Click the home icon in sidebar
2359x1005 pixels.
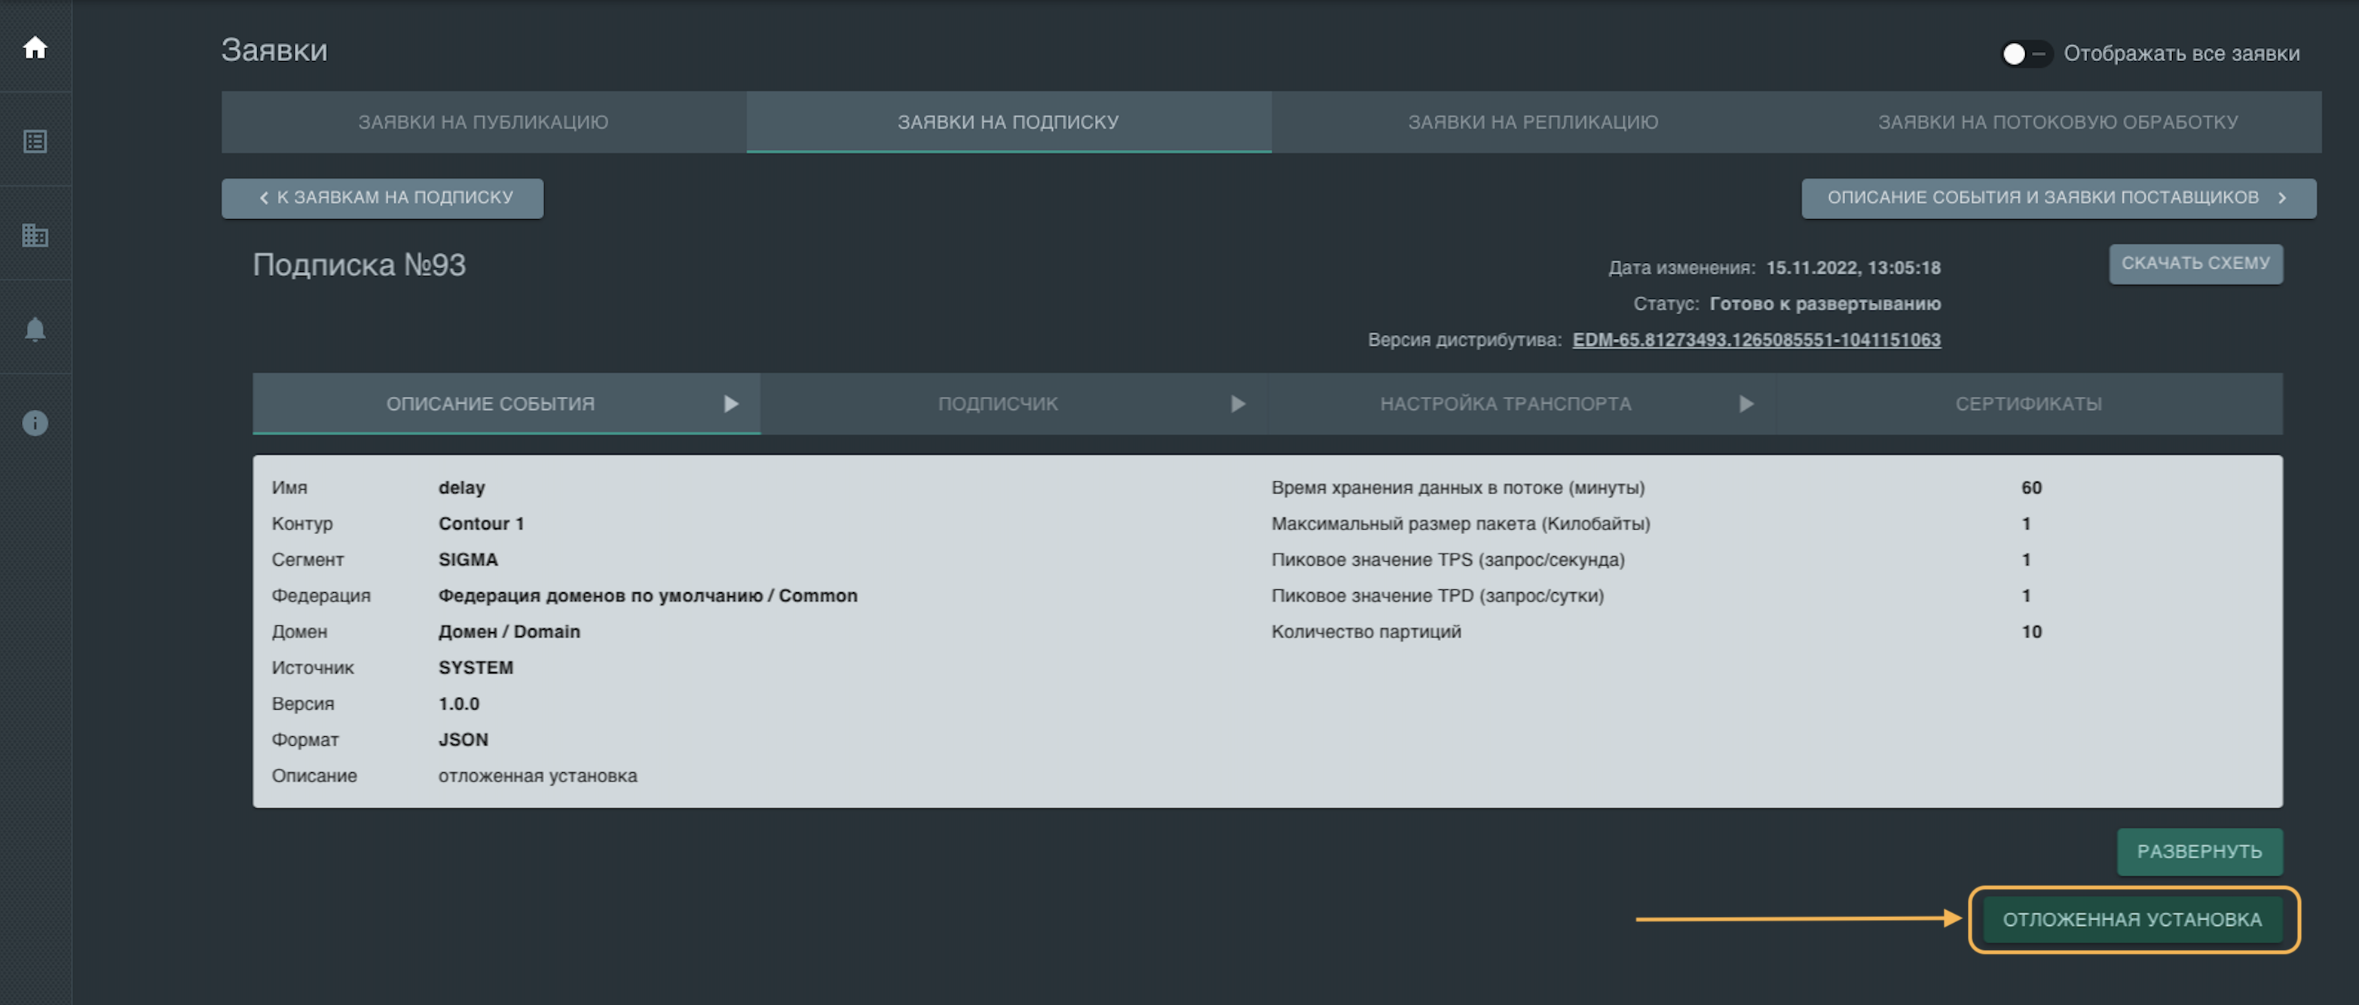35,47
